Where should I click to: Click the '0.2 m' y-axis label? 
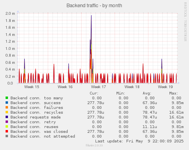(10, 77)
